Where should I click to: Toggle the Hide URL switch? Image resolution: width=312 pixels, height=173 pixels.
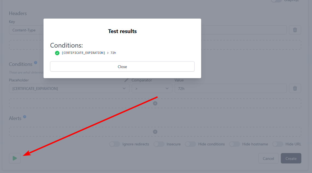[278, 144]
